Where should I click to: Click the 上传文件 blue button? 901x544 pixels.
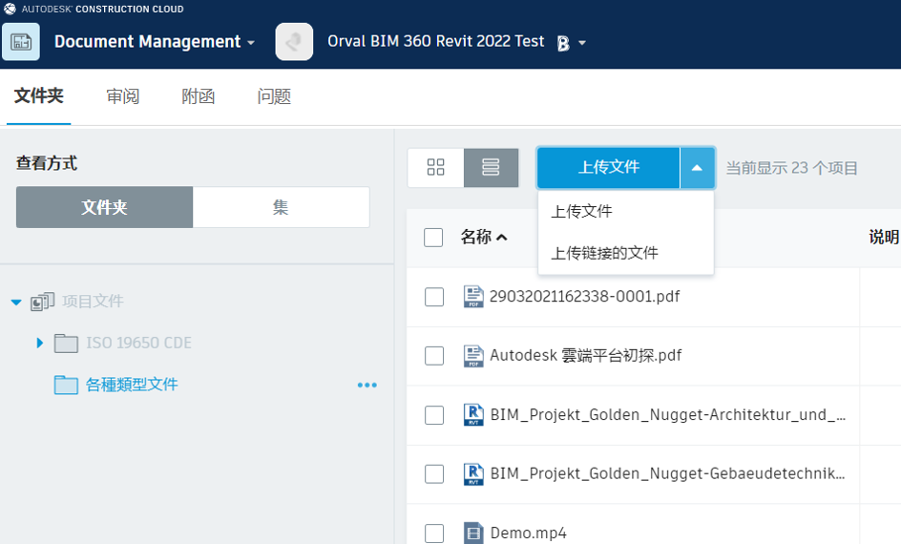point(609,168)
